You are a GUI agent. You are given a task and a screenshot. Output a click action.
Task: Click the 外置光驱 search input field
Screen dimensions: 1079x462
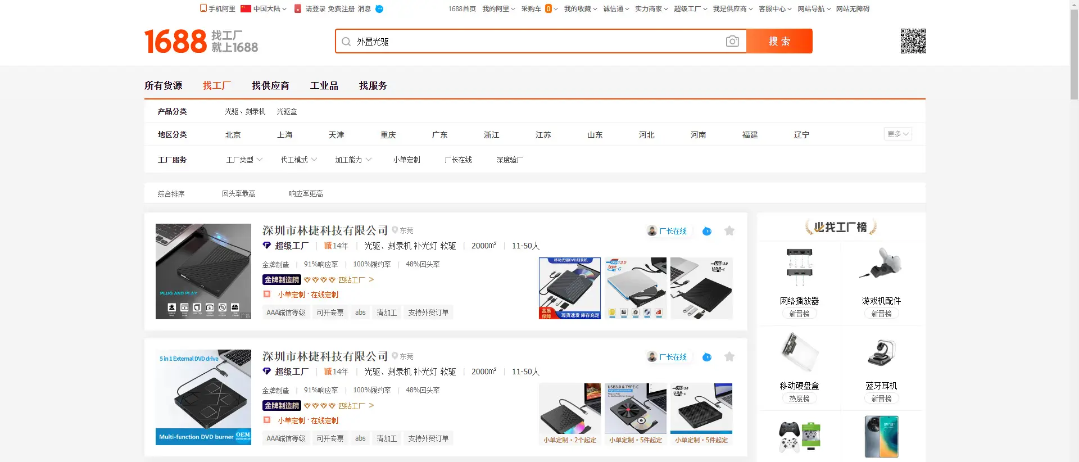[x=537, y=42]
